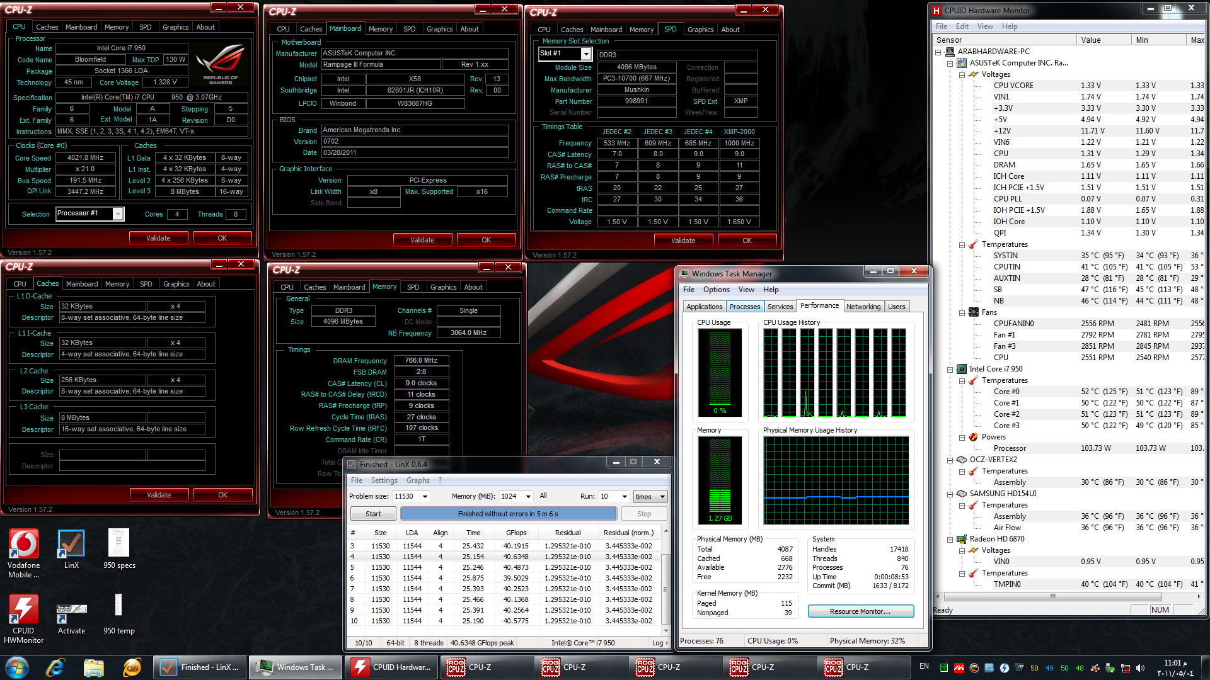Click the LinX window title checkmark icon

pos(352,464)
